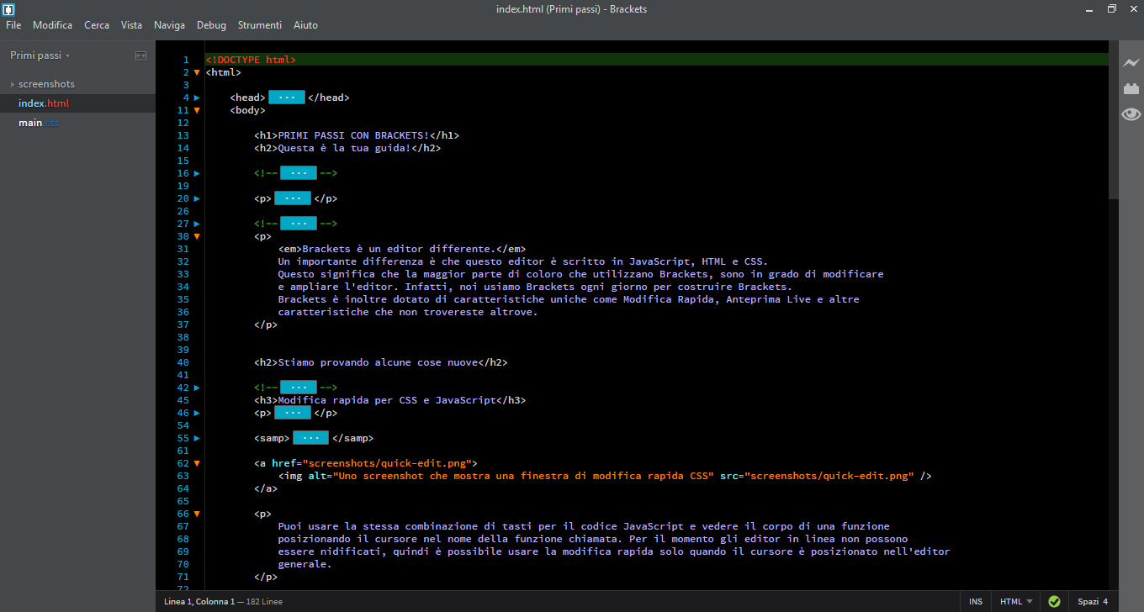Click the h2 'Questa è la tua guida!' line
This screenshot has height=612, width=1144.
point(347,148)
